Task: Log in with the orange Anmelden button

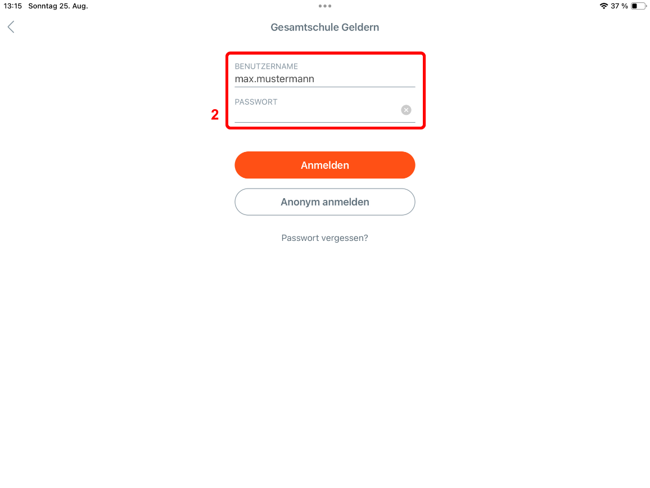Action: [x=325, y=165]
